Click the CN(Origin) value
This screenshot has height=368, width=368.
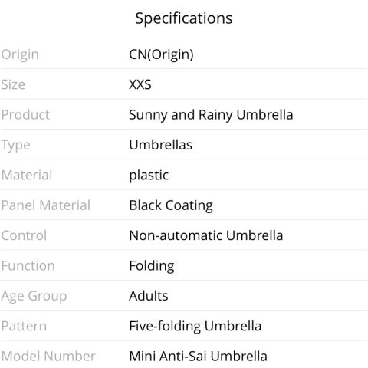161,54
